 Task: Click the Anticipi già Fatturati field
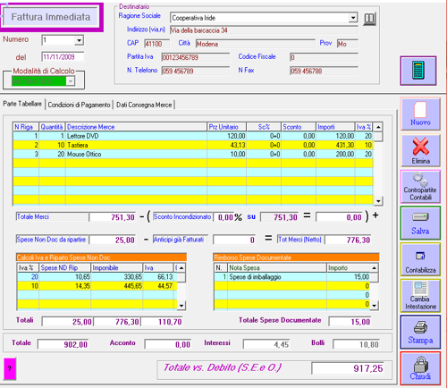click(x=234, y=240)
